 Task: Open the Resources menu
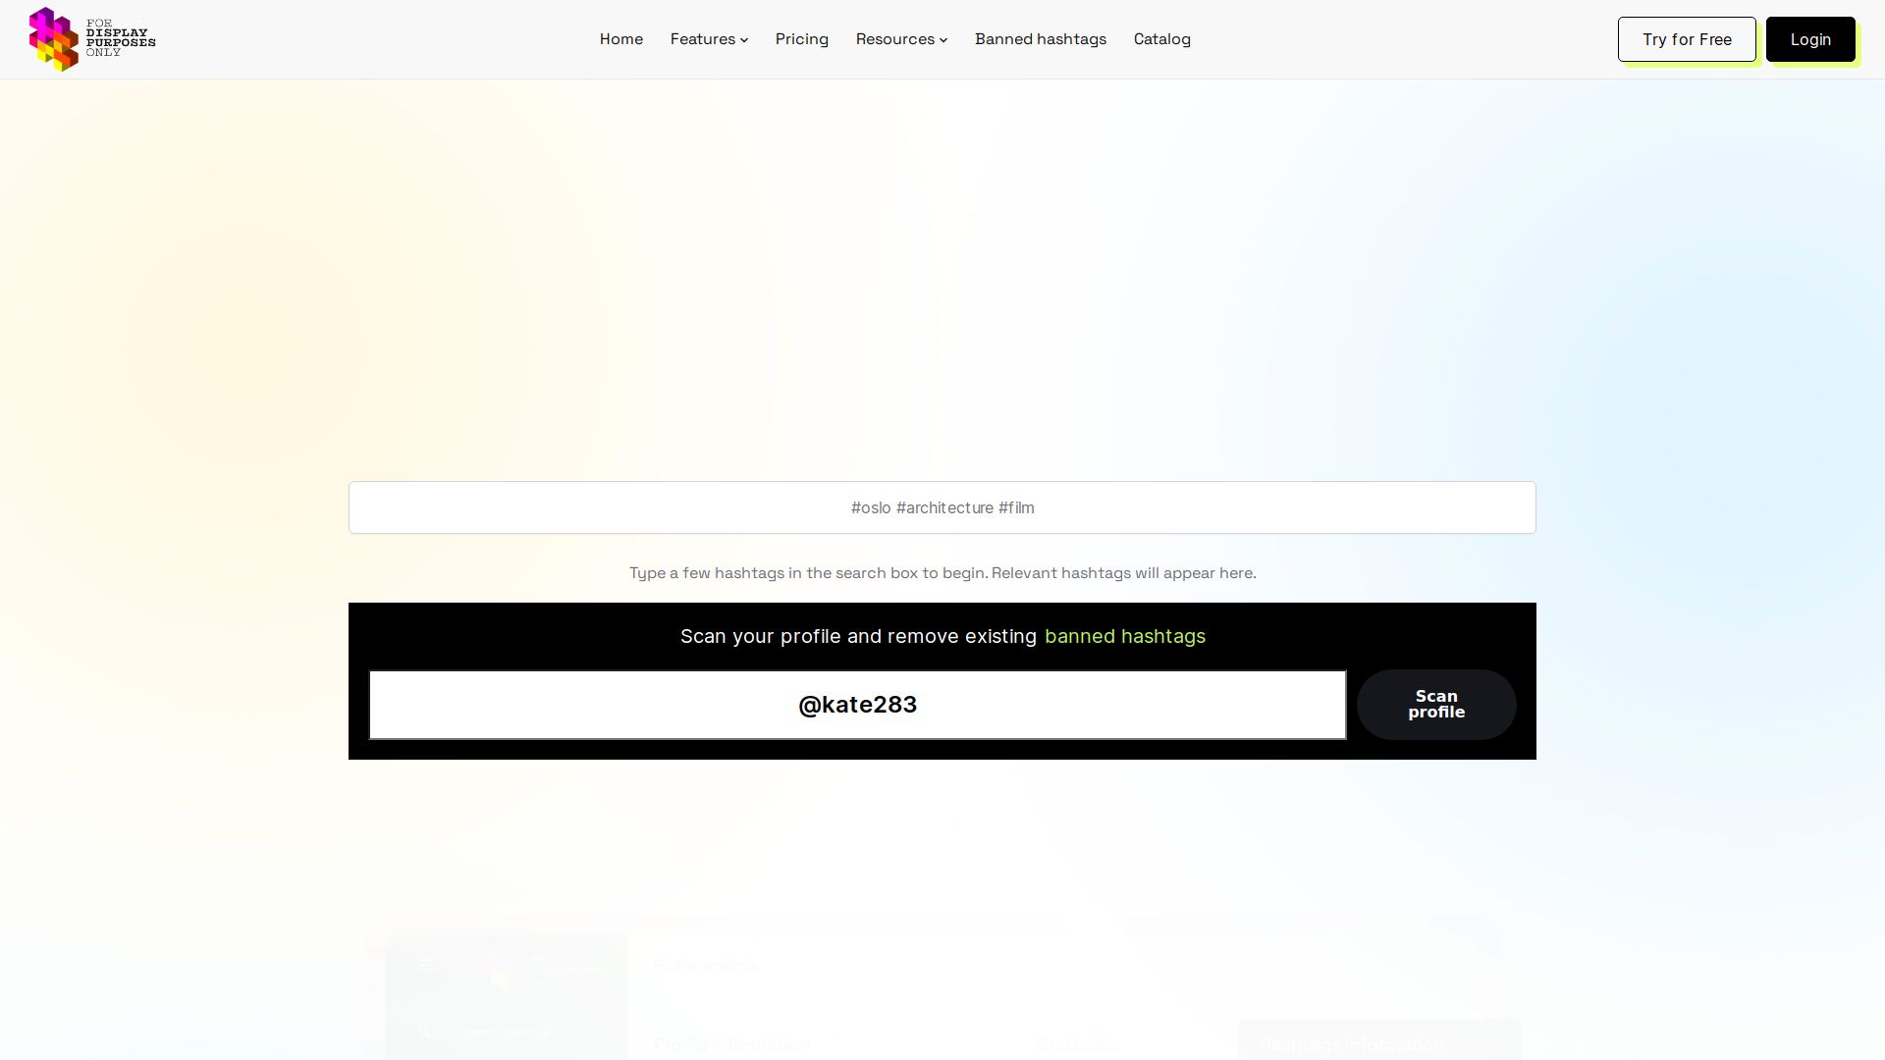coord(894,39)
